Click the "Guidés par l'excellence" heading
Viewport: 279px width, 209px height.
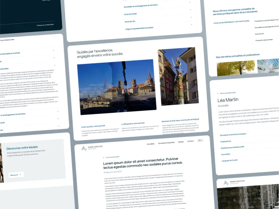pyautogui.click(x=100, y=53)
